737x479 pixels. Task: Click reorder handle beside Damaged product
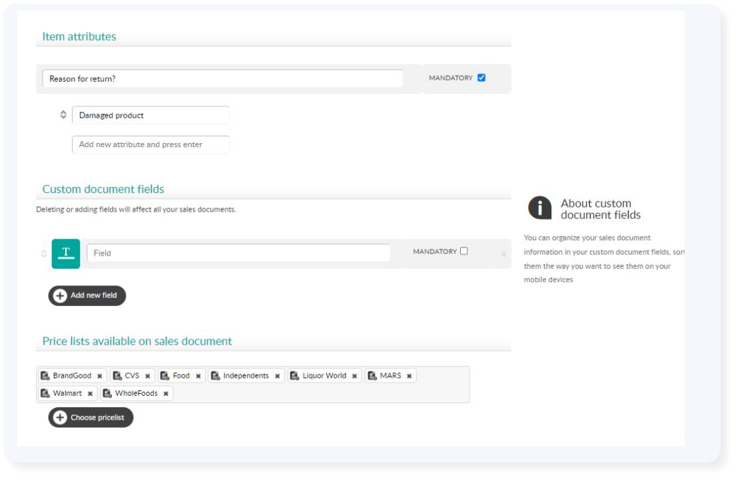[x=63, y=114]
